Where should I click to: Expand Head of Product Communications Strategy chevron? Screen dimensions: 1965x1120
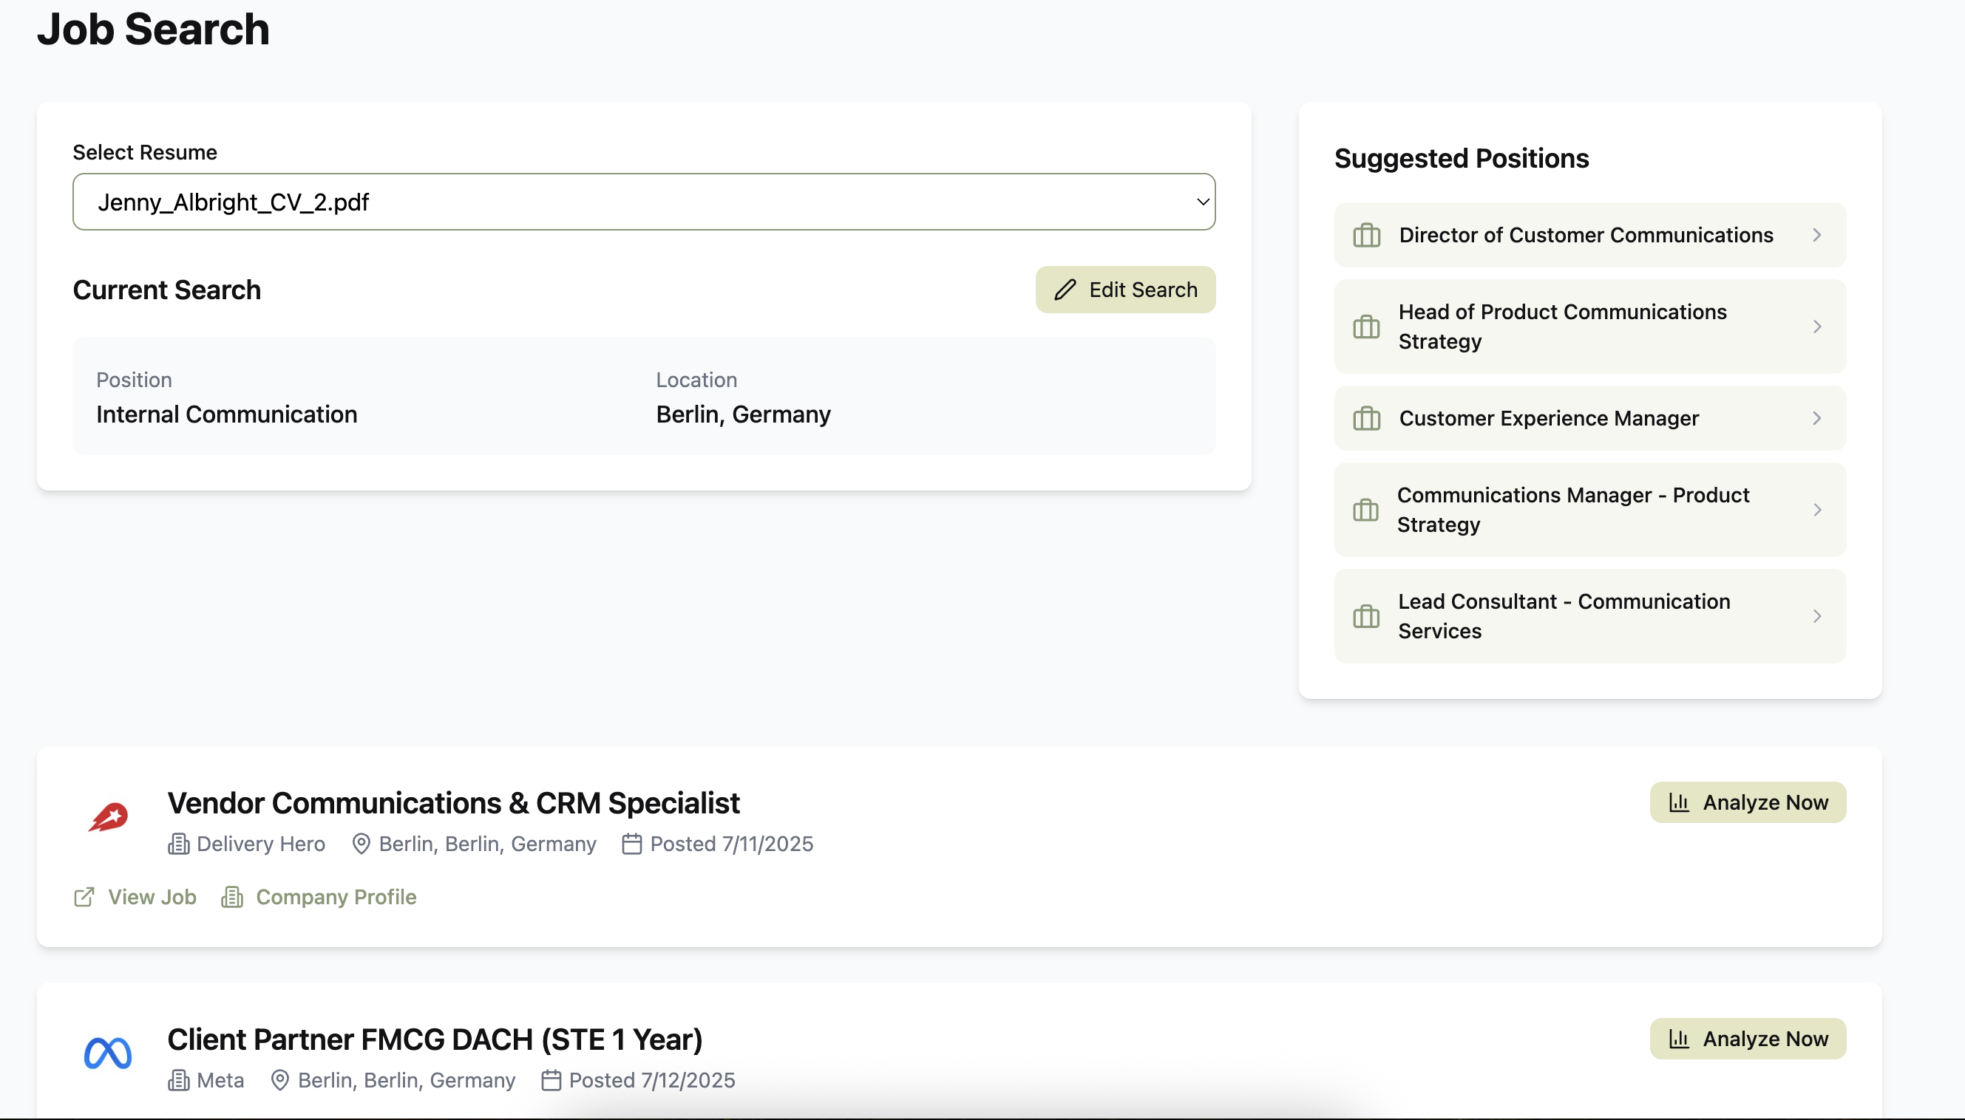click(1816, 327)
